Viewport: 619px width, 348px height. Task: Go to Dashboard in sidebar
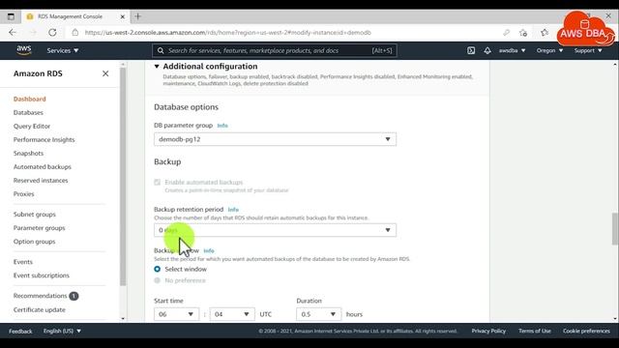(30, 99)
